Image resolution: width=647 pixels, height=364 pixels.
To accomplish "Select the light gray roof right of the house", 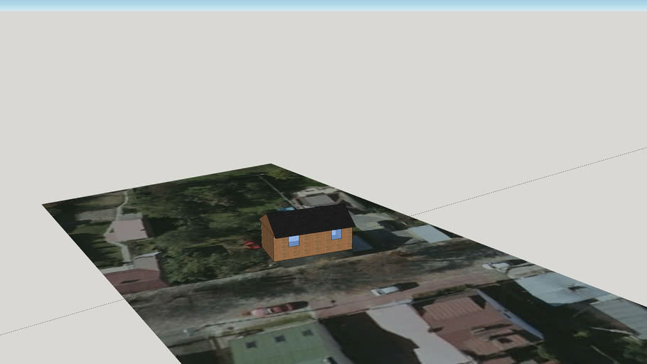I will [x=429, y=233].
